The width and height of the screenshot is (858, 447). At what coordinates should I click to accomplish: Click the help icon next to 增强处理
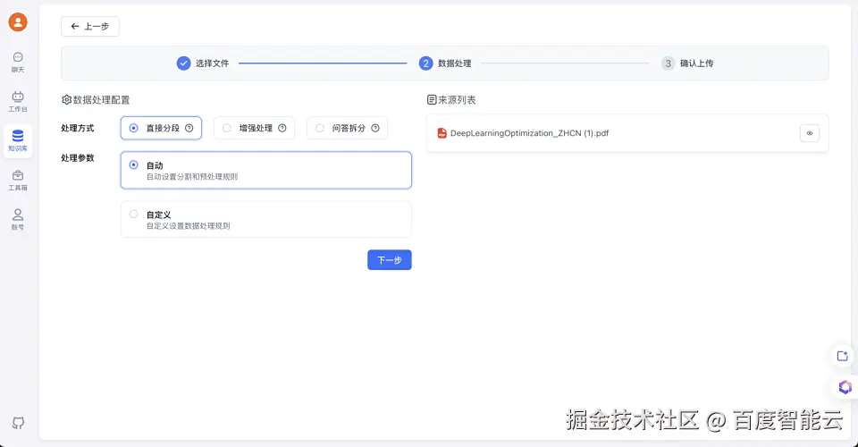point(282,128)
